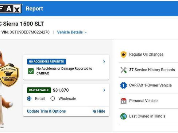178x133 pixels.
Task: Click the wrench Service History icon
Action: coord(124,70)
